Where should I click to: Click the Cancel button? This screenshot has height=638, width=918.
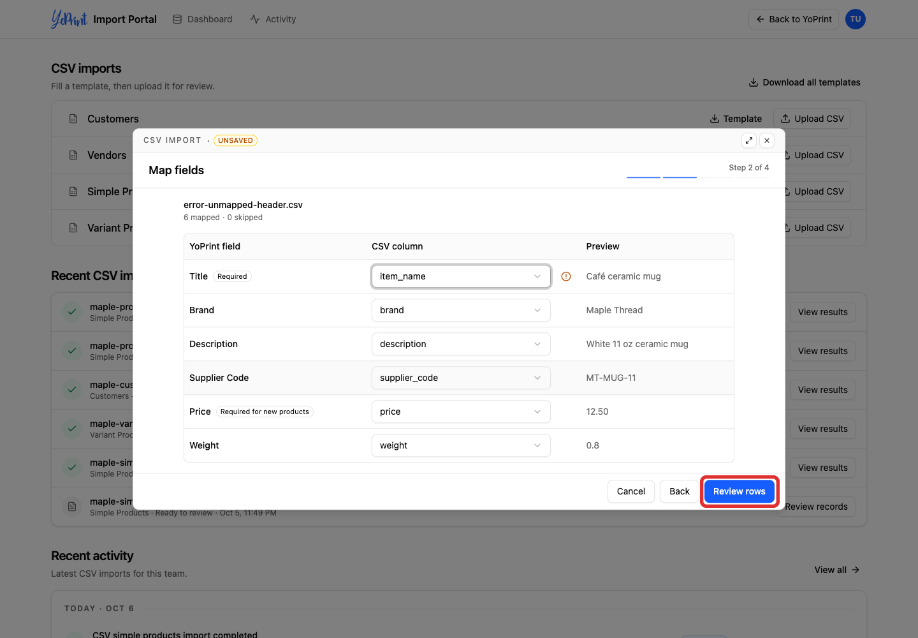tap(631, 491)
